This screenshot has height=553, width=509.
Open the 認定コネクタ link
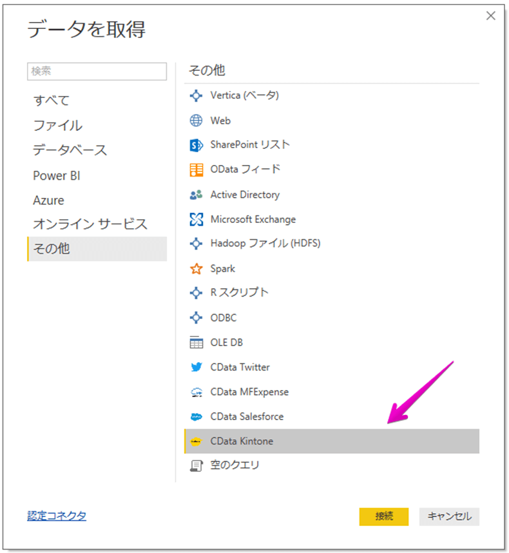coord(57,516)
